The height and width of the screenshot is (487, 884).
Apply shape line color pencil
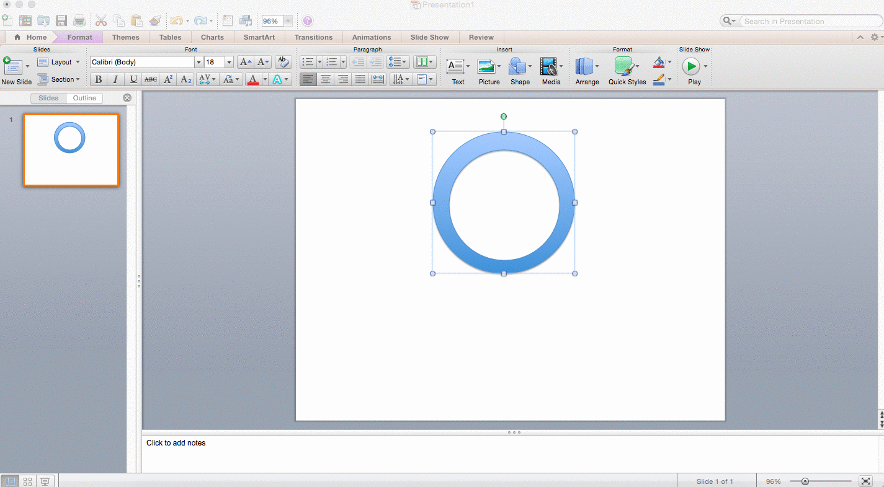pyautogui.click(x=659, y=79)
